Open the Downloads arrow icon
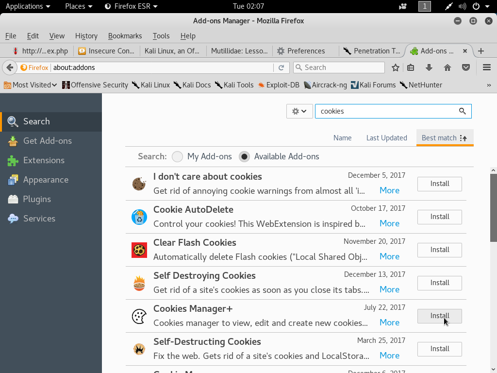Image resolution: width=497 pixels, height=373 pixels. [429, 68]
